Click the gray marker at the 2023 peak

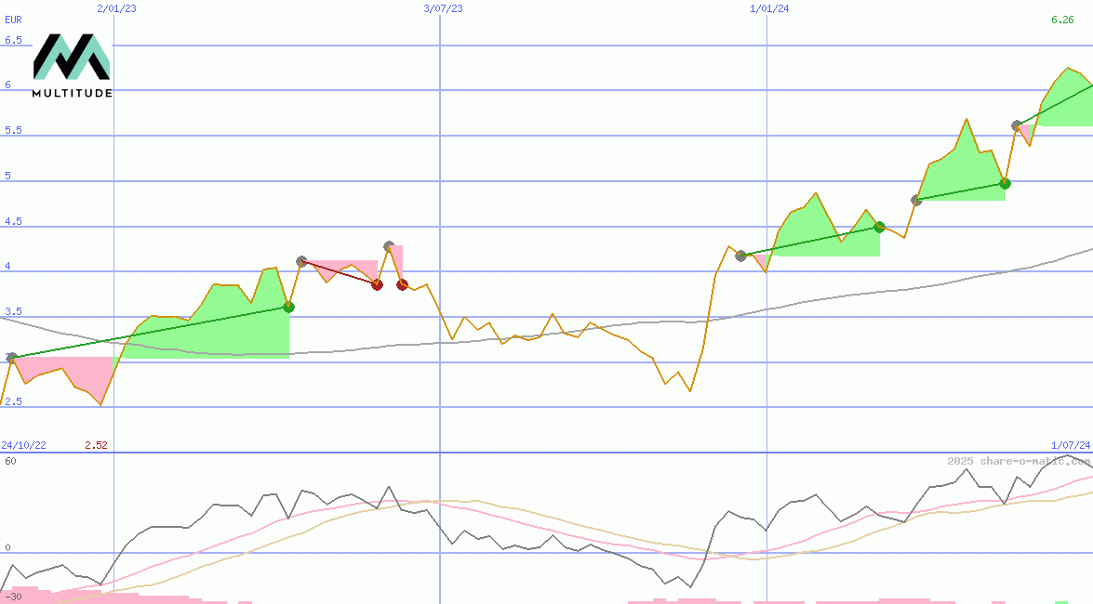point(389,247)
